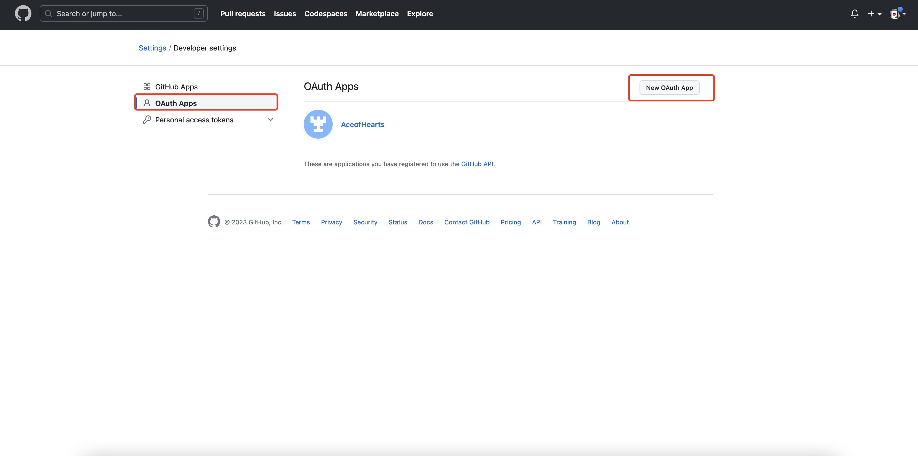Open the plus create-new menu
Screen dimensions: 918x456
[874, 14]
